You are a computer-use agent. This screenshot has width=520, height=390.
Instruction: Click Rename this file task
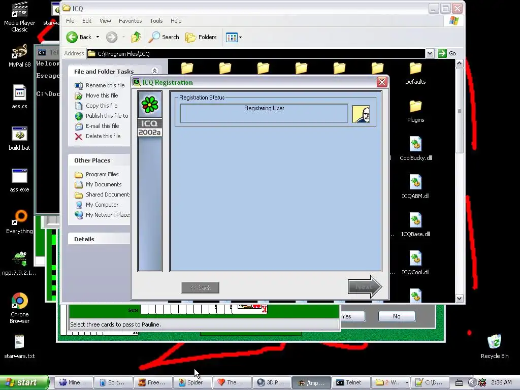tap(100, 85)
